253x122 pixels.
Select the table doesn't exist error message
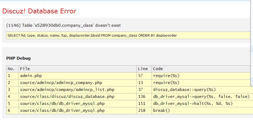coord(63,25)
